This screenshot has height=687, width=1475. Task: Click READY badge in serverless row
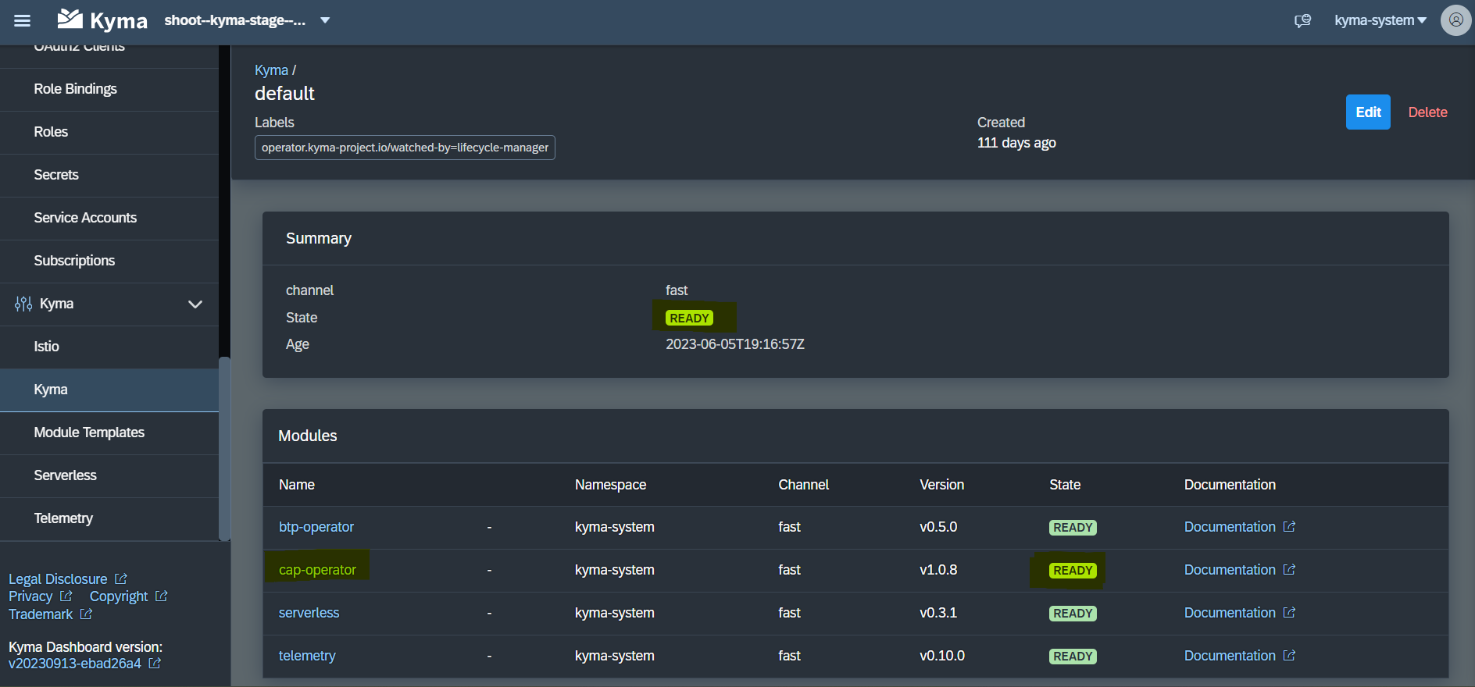(1073, 614)
